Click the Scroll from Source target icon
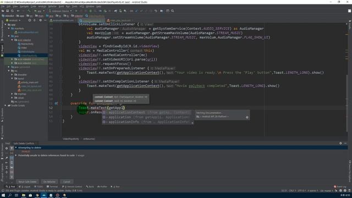 tap(30, 20)
